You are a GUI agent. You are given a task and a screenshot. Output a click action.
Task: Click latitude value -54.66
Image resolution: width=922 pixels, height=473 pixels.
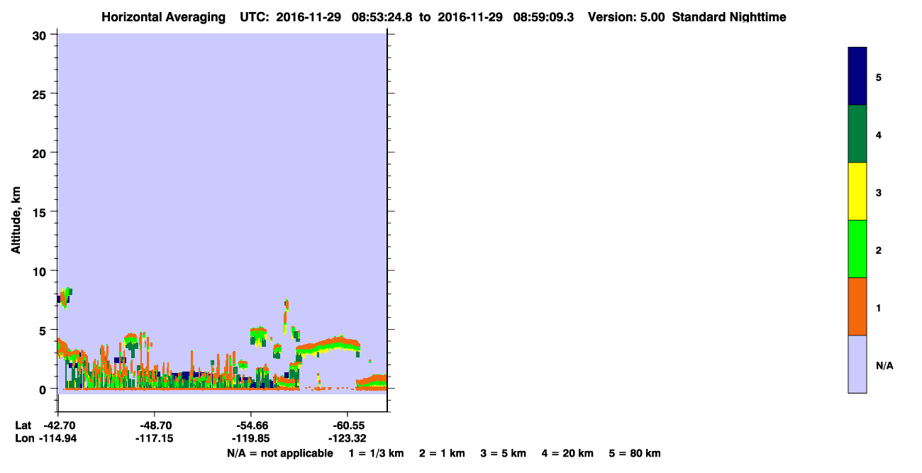(251, 425)
